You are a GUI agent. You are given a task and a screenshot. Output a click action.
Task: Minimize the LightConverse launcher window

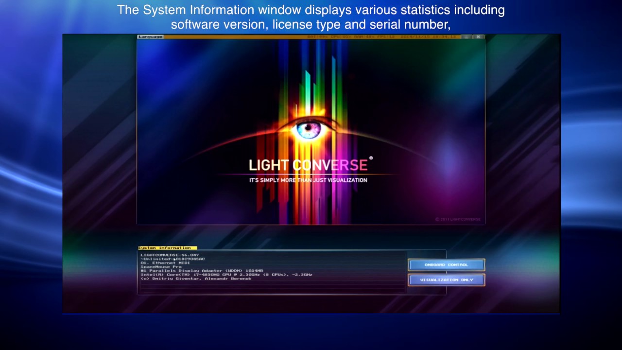[466, 37]
